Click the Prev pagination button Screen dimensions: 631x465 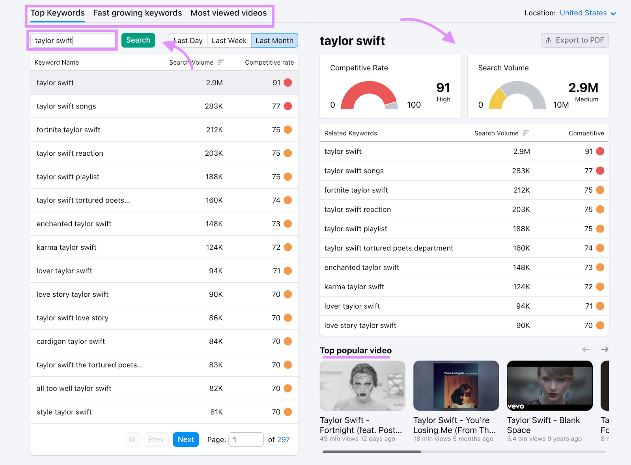156,439
